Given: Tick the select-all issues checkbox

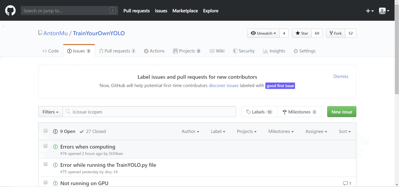Looking at the screenshot, I should (x=46, y=131).
